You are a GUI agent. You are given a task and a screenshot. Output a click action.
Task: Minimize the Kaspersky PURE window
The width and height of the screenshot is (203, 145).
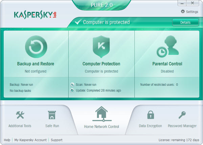point(182,3)
